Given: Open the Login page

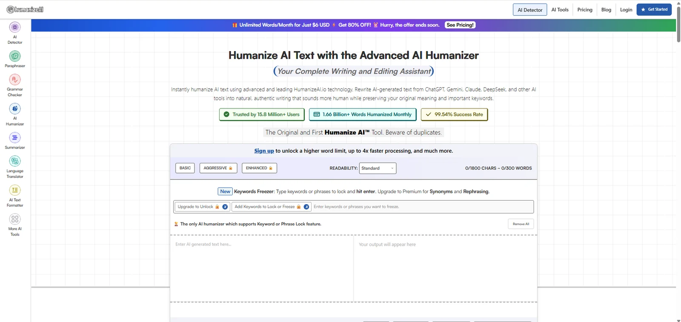Looking at the screenshot, I should click(626, 10).
